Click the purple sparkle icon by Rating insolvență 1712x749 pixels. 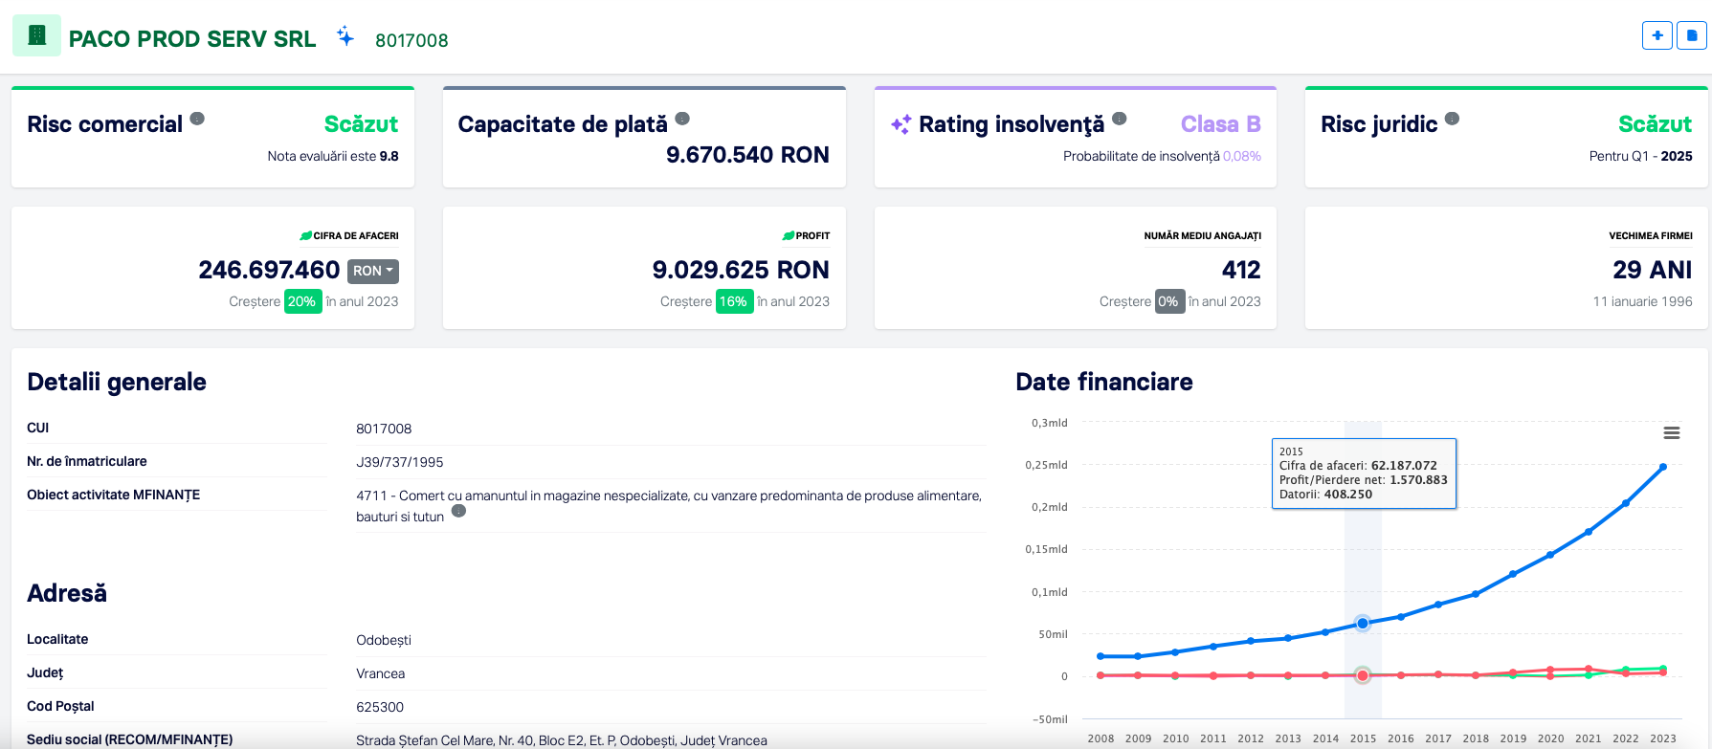pyautogui.click(x=900, y=124)
